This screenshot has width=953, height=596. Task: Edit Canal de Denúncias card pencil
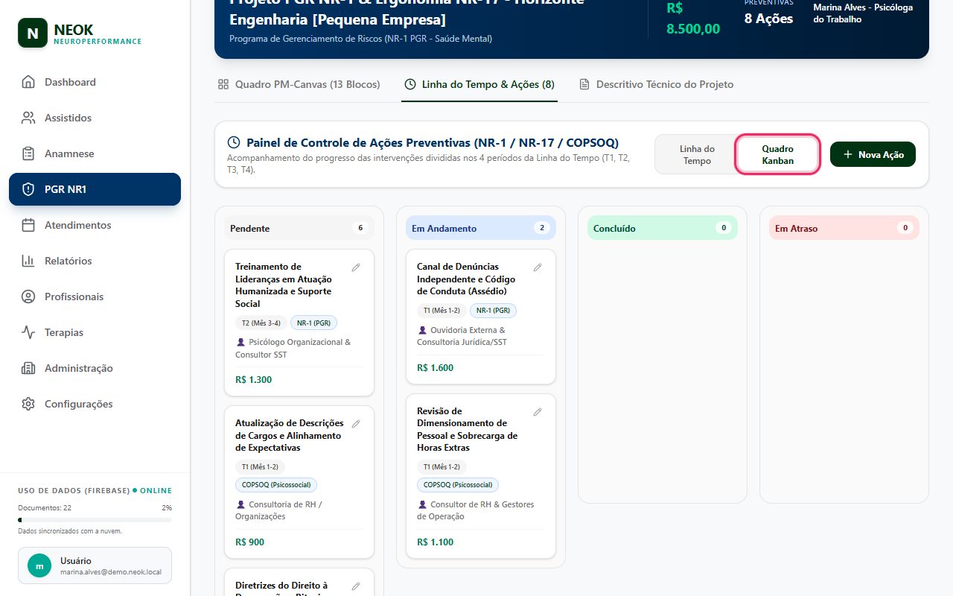538,267
